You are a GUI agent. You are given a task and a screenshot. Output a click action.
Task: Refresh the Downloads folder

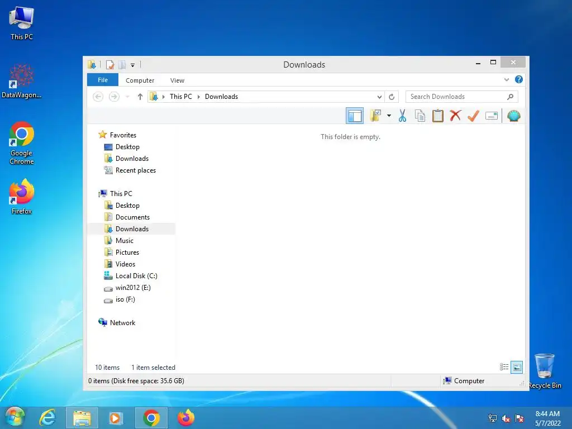tap(392, 97)
